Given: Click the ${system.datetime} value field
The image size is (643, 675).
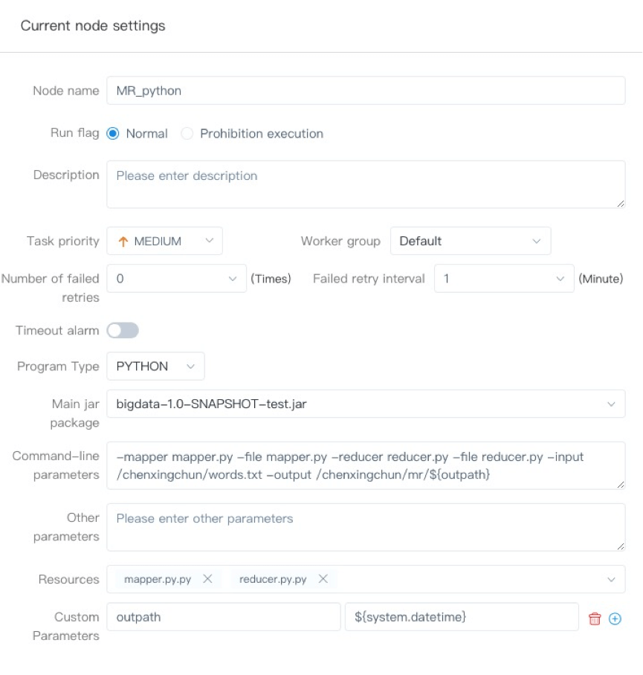Looking at the screenshot, I should pos(461,617).
